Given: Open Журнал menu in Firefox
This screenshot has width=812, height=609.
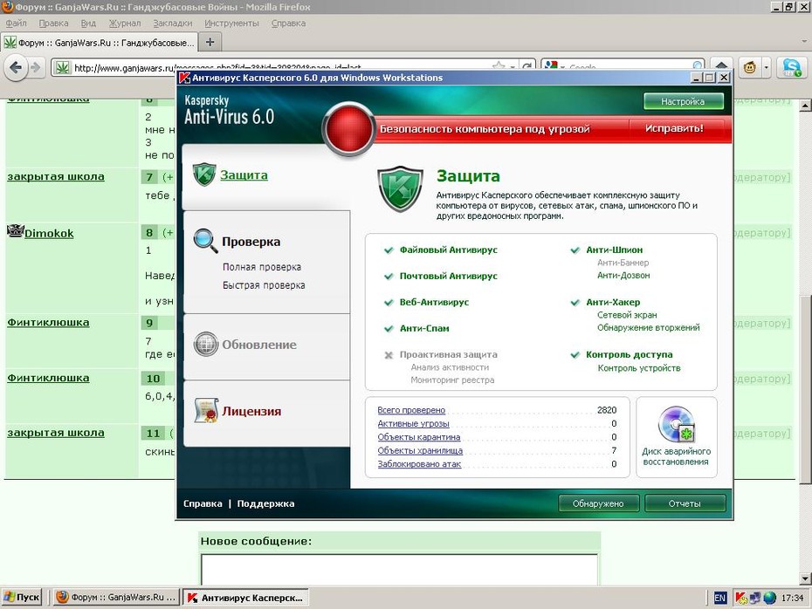Looking at the screenshot, I should (x=125, y=24).
